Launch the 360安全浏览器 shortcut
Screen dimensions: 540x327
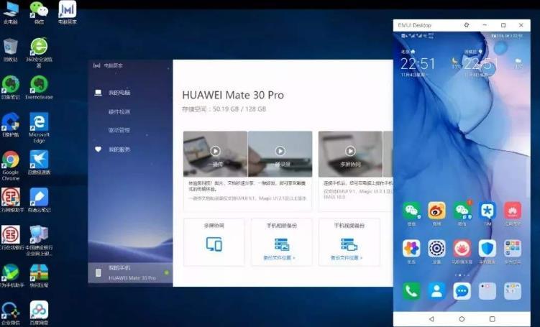(x=39, y=52)
